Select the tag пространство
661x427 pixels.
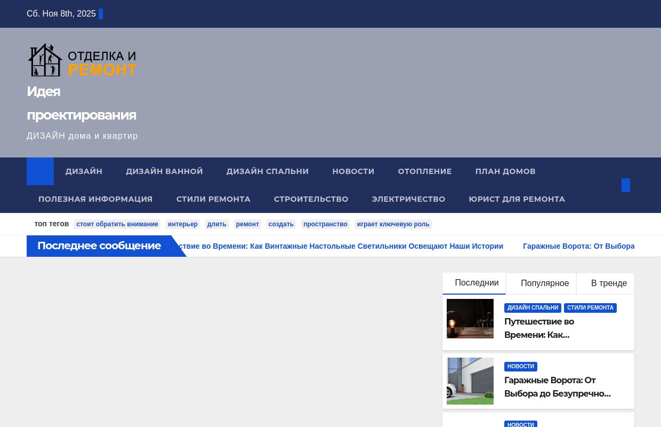[x=325, y=224]
